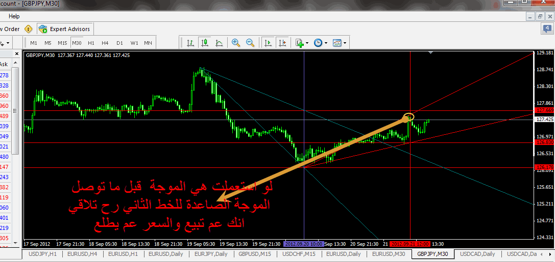
Task: Select the active GBPJPY,M30 chart tab
Action: pos(432,254)
